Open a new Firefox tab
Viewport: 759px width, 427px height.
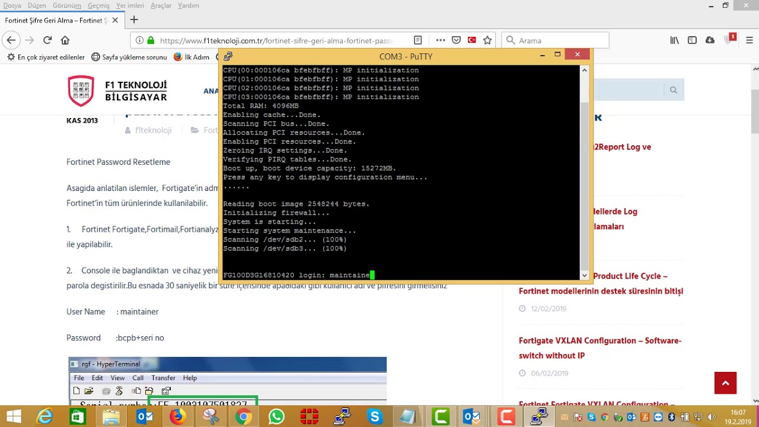point(134,20)
